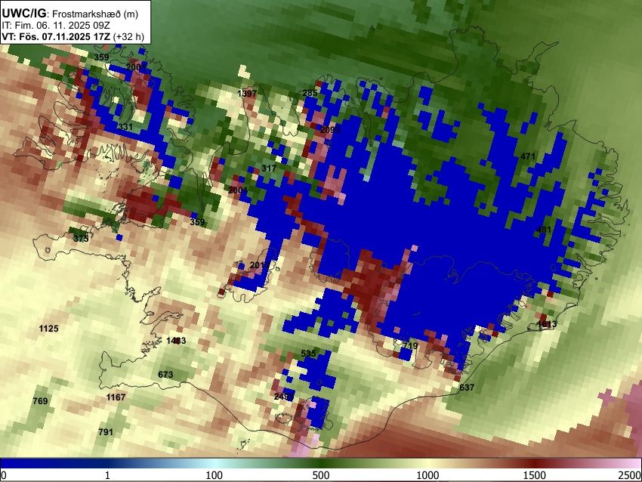
Task: Click the 317 value label
Action: [x=269, y=168]
